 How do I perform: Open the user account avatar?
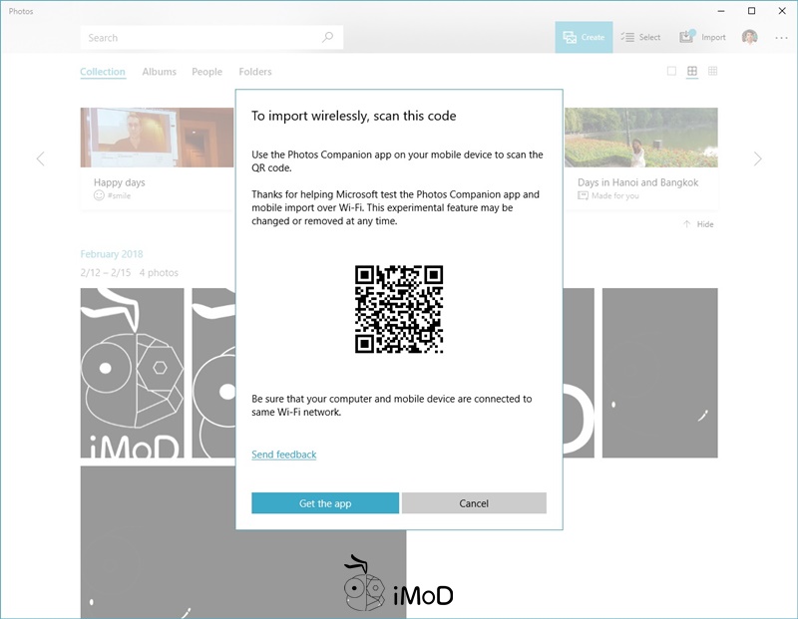[749, 37]
